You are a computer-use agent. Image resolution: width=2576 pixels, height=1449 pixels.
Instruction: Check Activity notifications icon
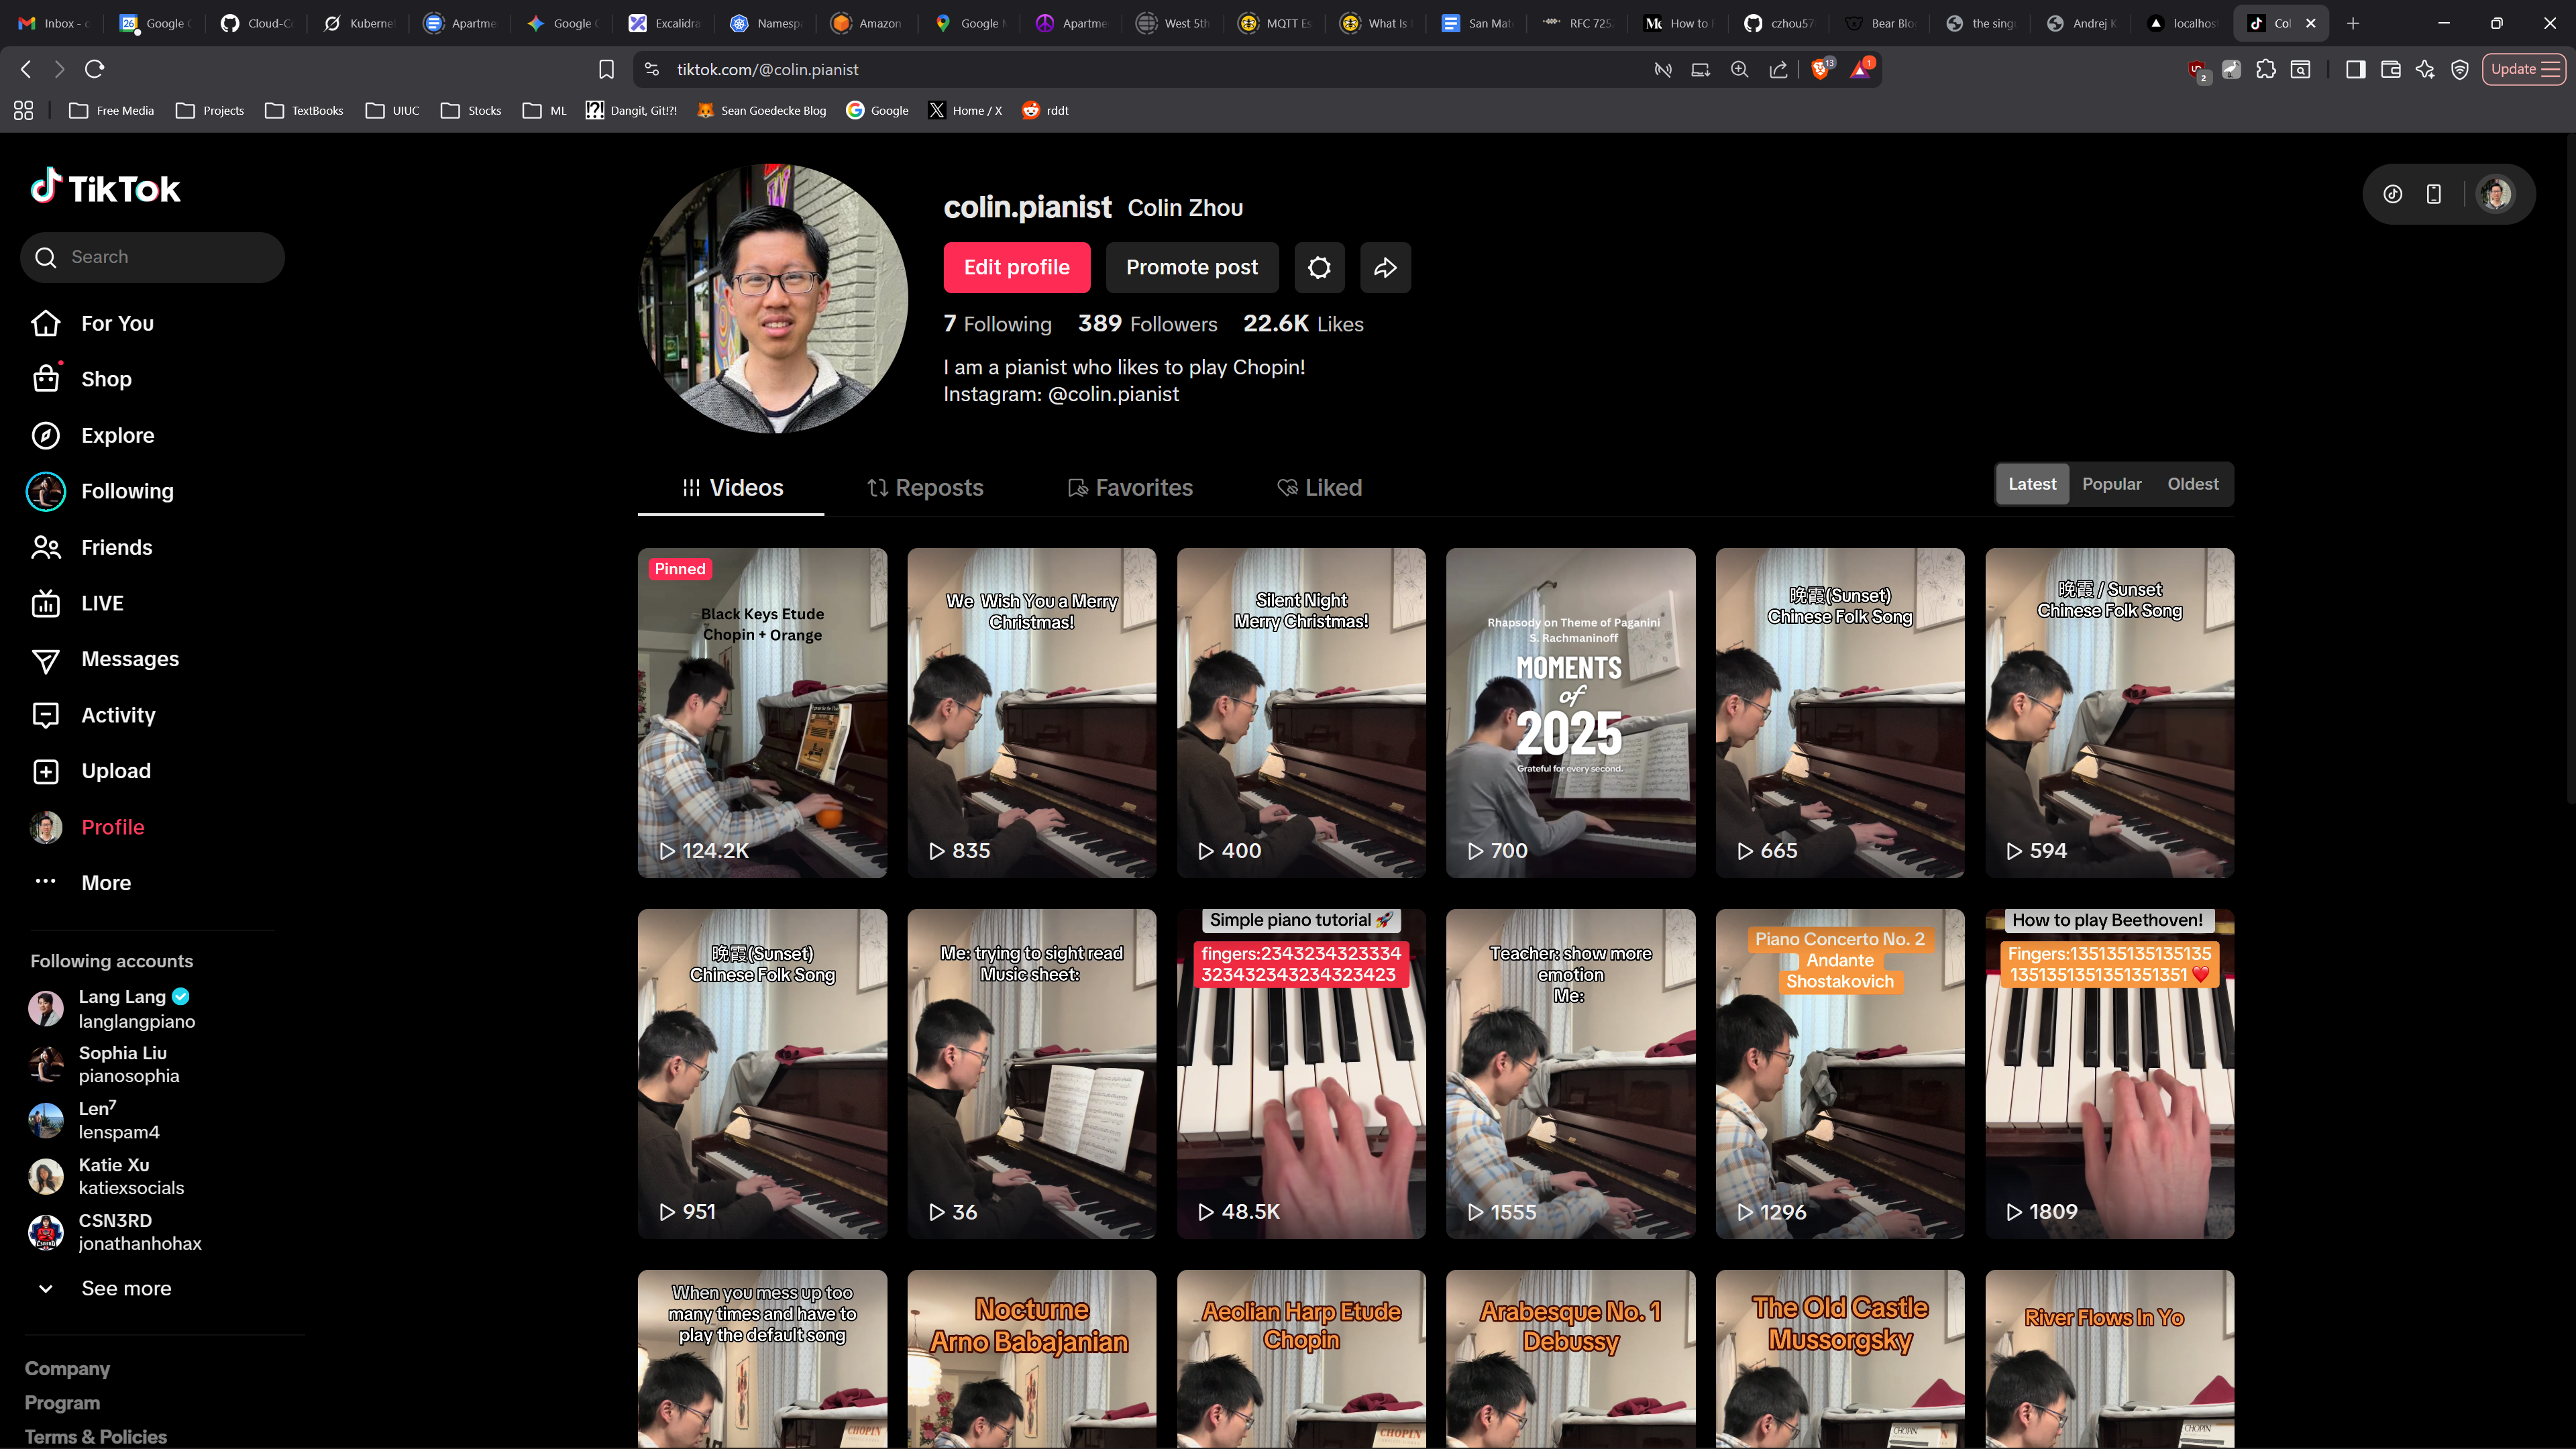coord(46,715)
